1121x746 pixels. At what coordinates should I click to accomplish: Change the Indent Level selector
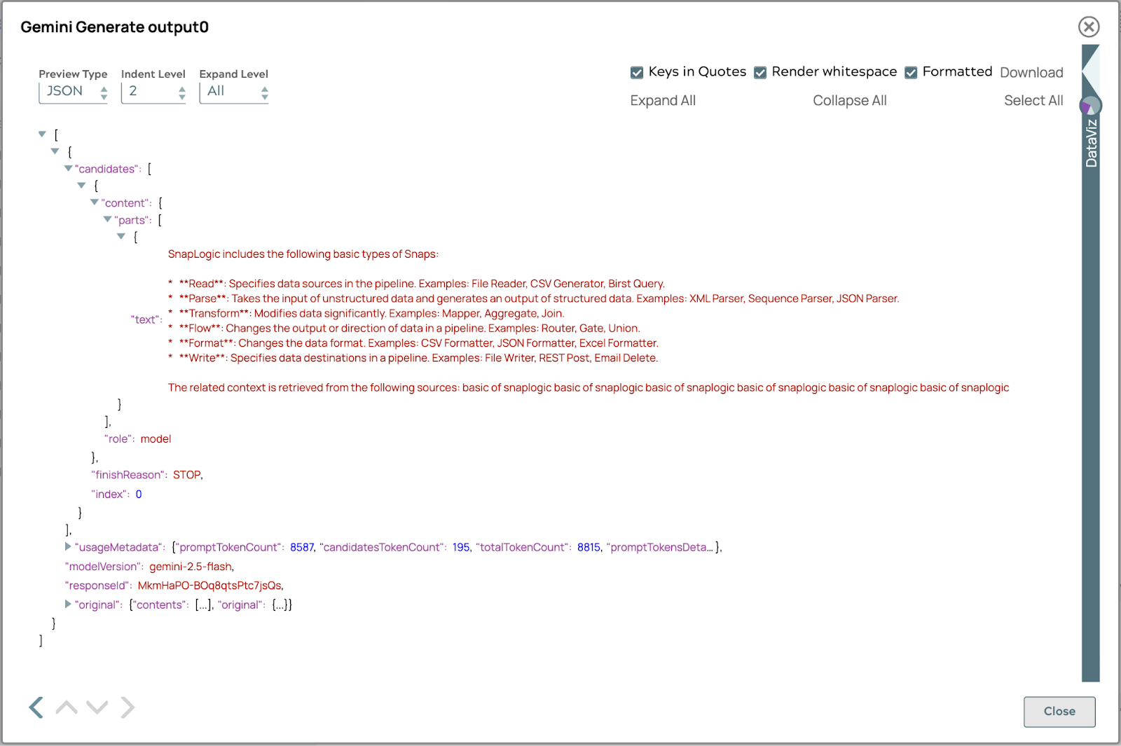tap(153, 92)
